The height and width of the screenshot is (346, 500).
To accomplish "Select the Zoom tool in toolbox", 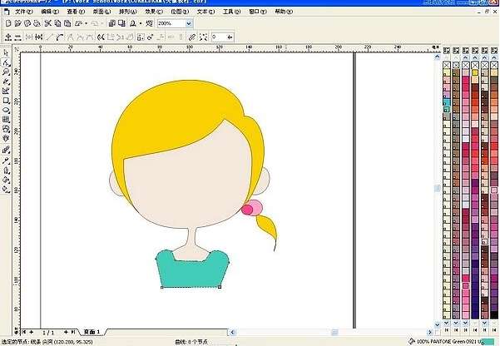I will pyautogui.click(x=6, y=72).
